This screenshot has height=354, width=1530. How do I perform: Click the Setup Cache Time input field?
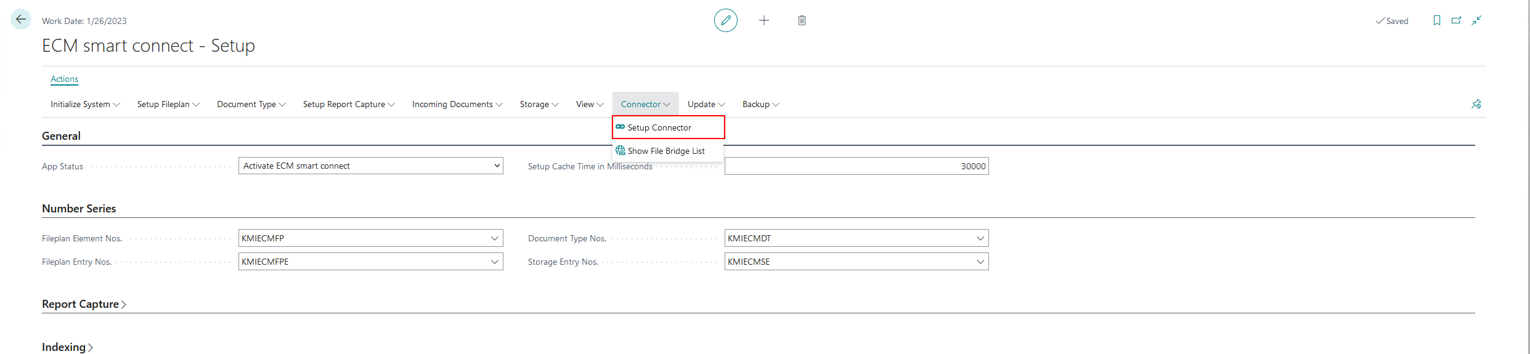(x=856, y=166)
